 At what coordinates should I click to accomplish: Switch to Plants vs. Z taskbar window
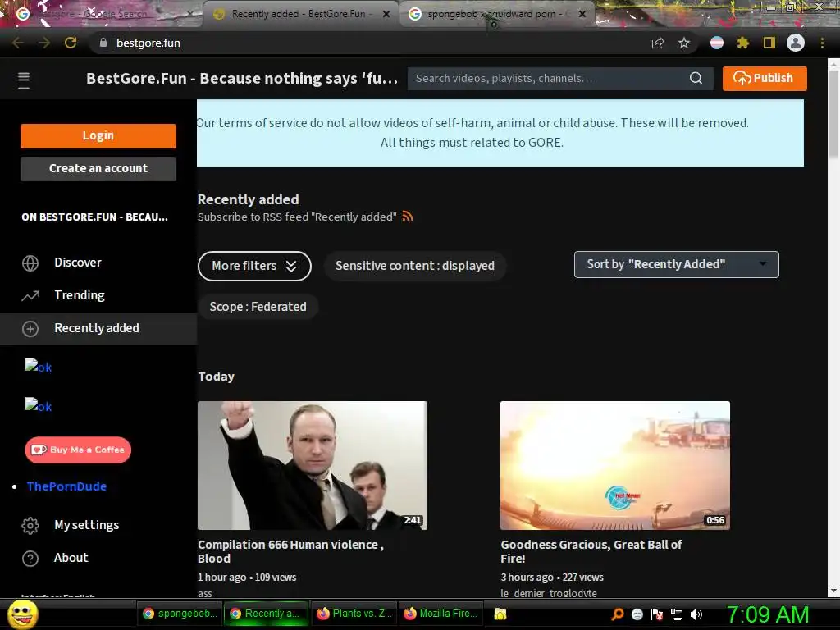354,614
